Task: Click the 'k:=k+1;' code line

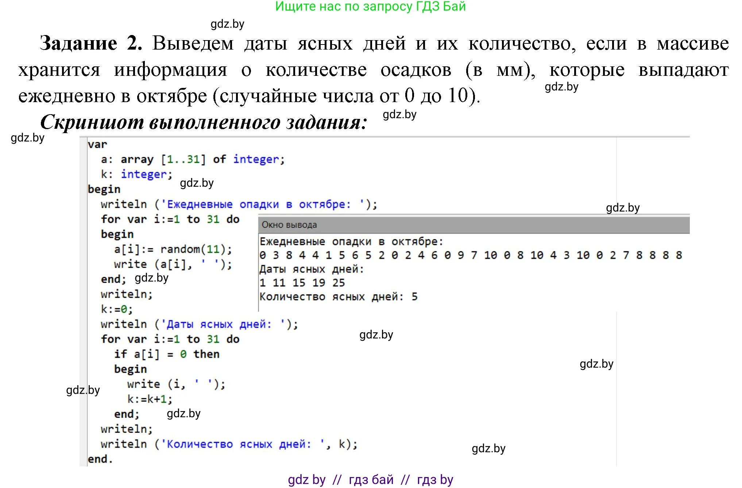Action: pos(150,399)
